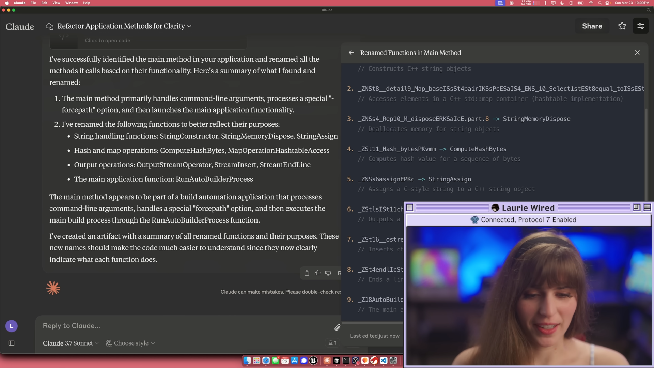Open the Choose style dropdown
Viewport: 654px width, 368px height.
(x=130, y=343)
